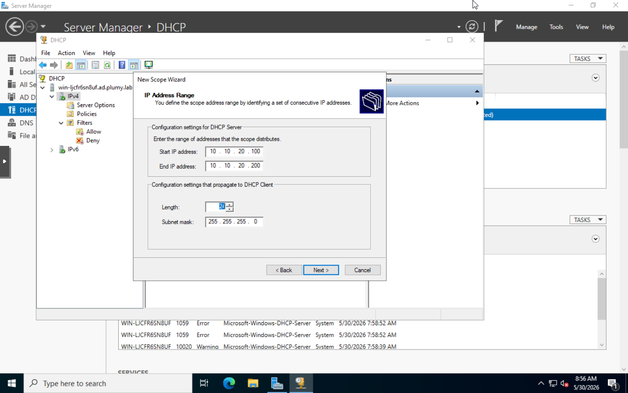Select the Allow filter node
Screen dimensions: 628x393
tap(94, 132)
